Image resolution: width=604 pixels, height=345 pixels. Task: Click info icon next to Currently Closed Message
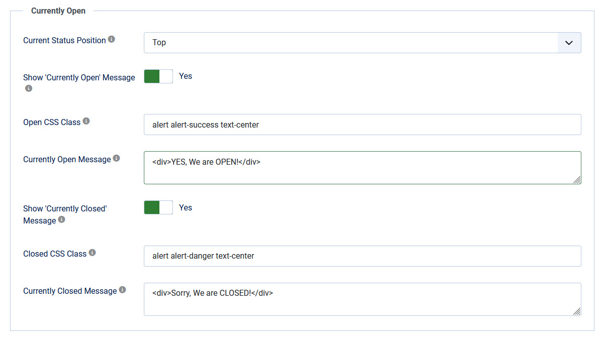[x=123, y=290]
